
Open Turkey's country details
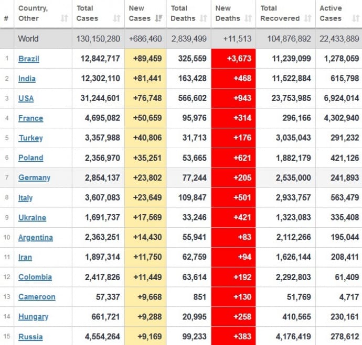point(30,138)
